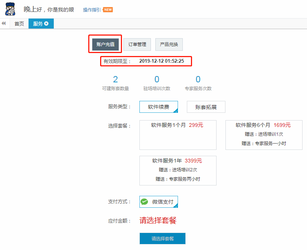Click the WeChat logo in 微信支付

145,202
